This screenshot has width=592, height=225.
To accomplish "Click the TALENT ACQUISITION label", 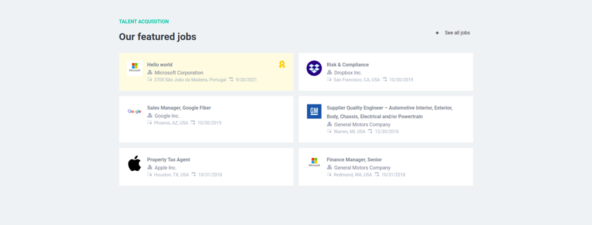I will click(144, 21).
